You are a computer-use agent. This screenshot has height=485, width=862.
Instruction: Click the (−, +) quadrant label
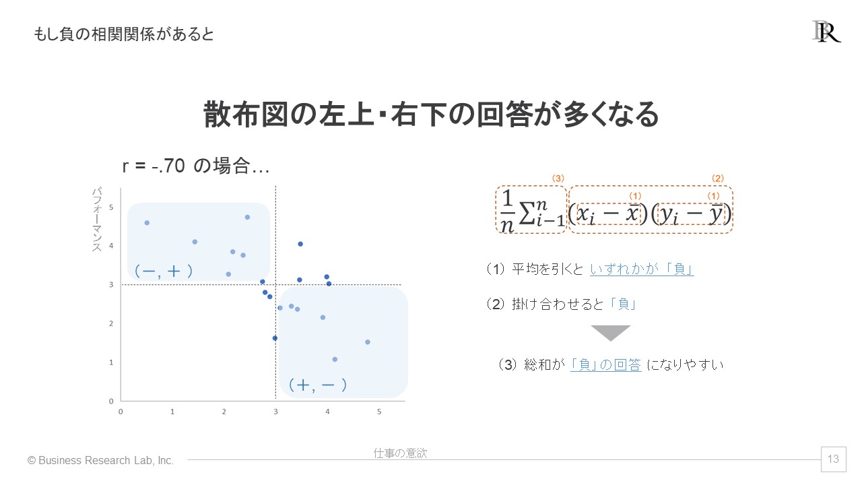pyautogui.click(x=164, y=271)
